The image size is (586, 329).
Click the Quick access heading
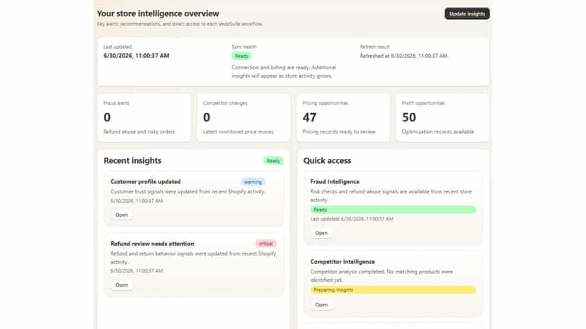(x=327, y=161)
